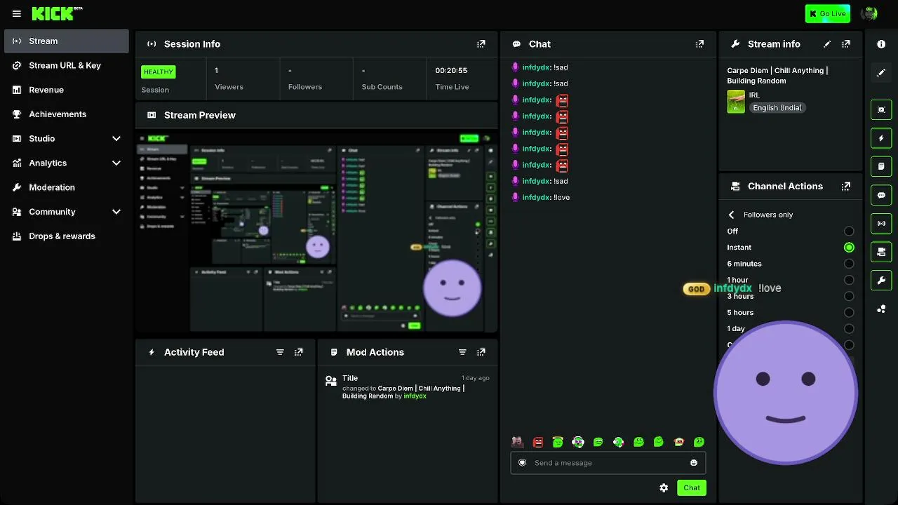Open the emoji picker in the message box
This screenshot has height=505, width=898.
(x=694, y=463)
